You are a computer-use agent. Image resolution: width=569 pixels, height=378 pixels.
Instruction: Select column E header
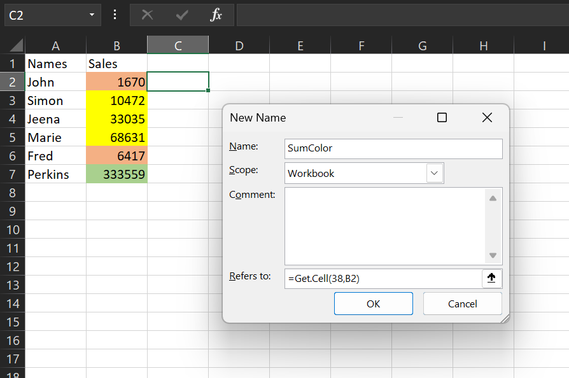(300, 45)
